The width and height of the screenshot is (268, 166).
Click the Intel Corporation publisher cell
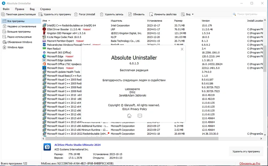120,25
